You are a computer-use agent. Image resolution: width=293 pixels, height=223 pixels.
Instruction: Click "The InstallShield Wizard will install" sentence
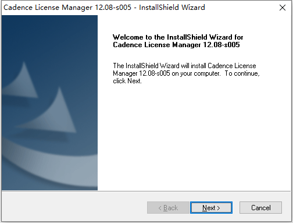pyautogui.click(x=160, y=66)
